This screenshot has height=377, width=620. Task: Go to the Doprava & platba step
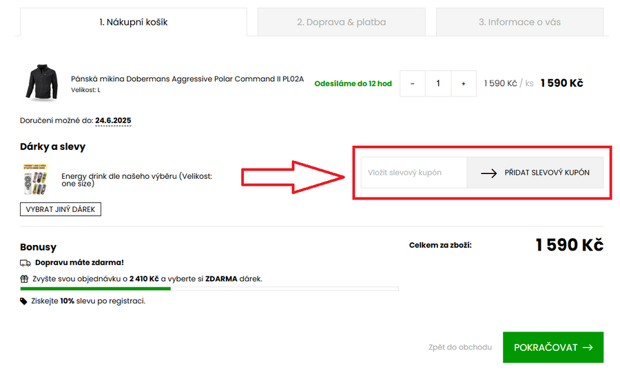341,22
